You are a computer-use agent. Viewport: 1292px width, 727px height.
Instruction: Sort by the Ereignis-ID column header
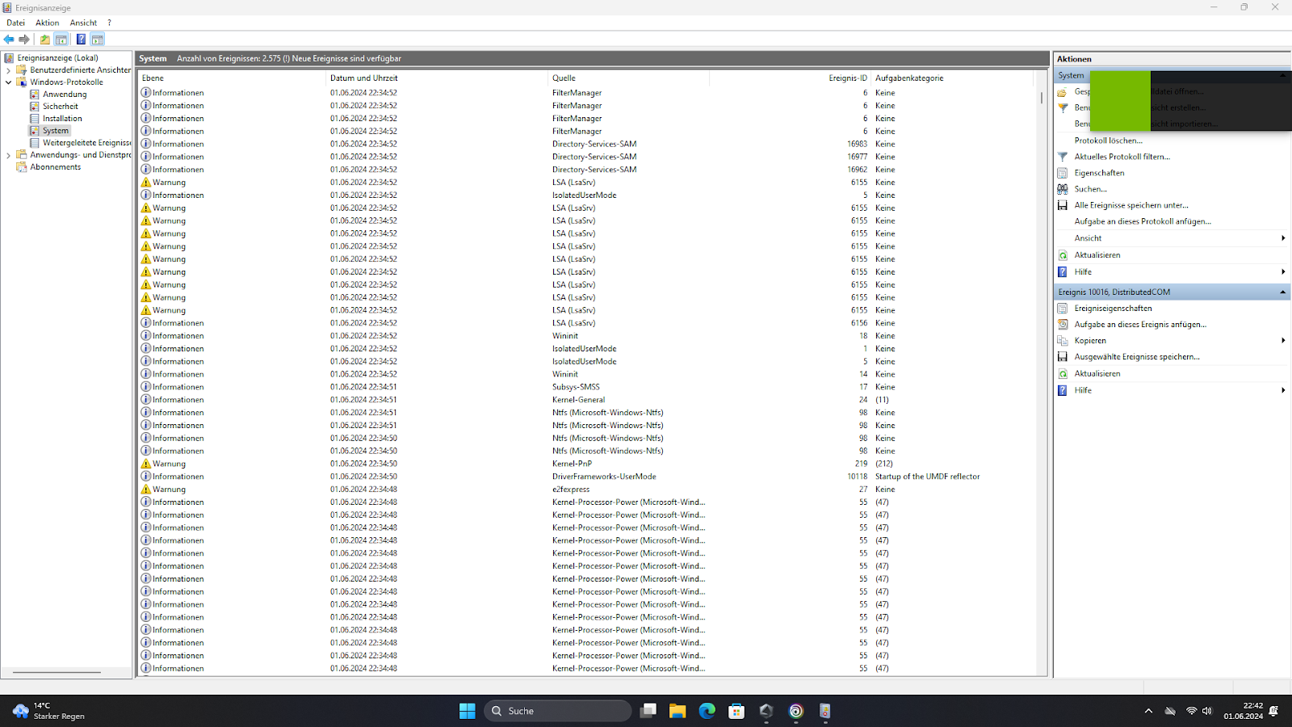(x=790, y=78)
